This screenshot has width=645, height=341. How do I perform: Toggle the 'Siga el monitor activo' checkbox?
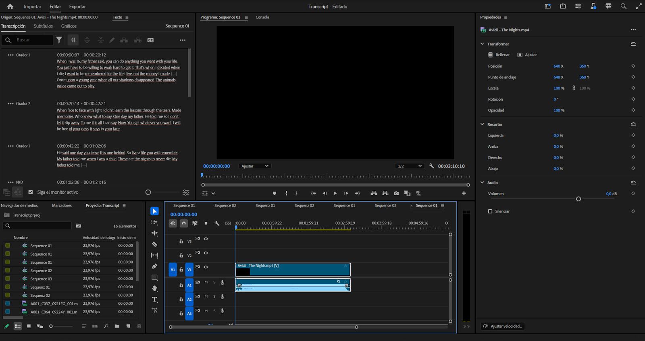[x=31, y=192]
